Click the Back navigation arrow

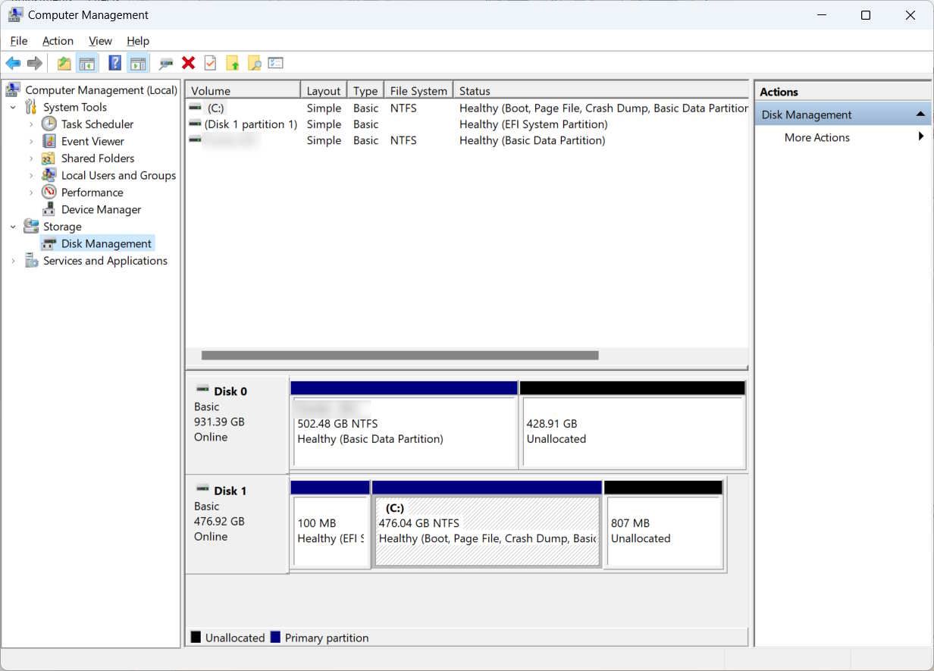(13, 63)
